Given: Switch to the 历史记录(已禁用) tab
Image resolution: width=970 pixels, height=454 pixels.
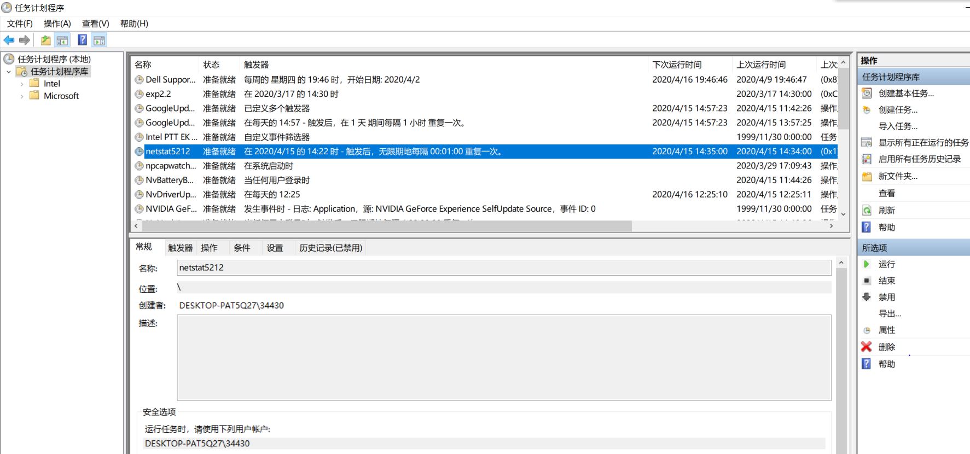Looking at the screenshot, I should (x=330, y=248).
